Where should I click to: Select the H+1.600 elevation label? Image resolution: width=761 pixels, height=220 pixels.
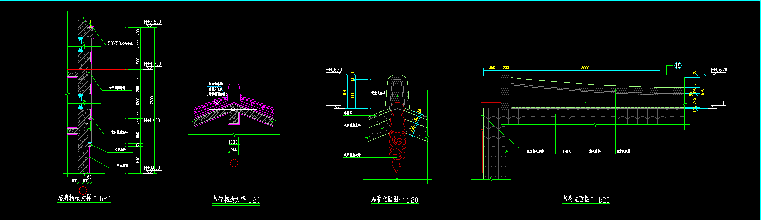152,120
